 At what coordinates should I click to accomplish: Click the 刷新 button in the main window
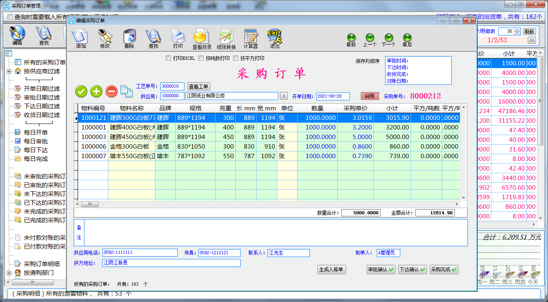coord(529,31)
